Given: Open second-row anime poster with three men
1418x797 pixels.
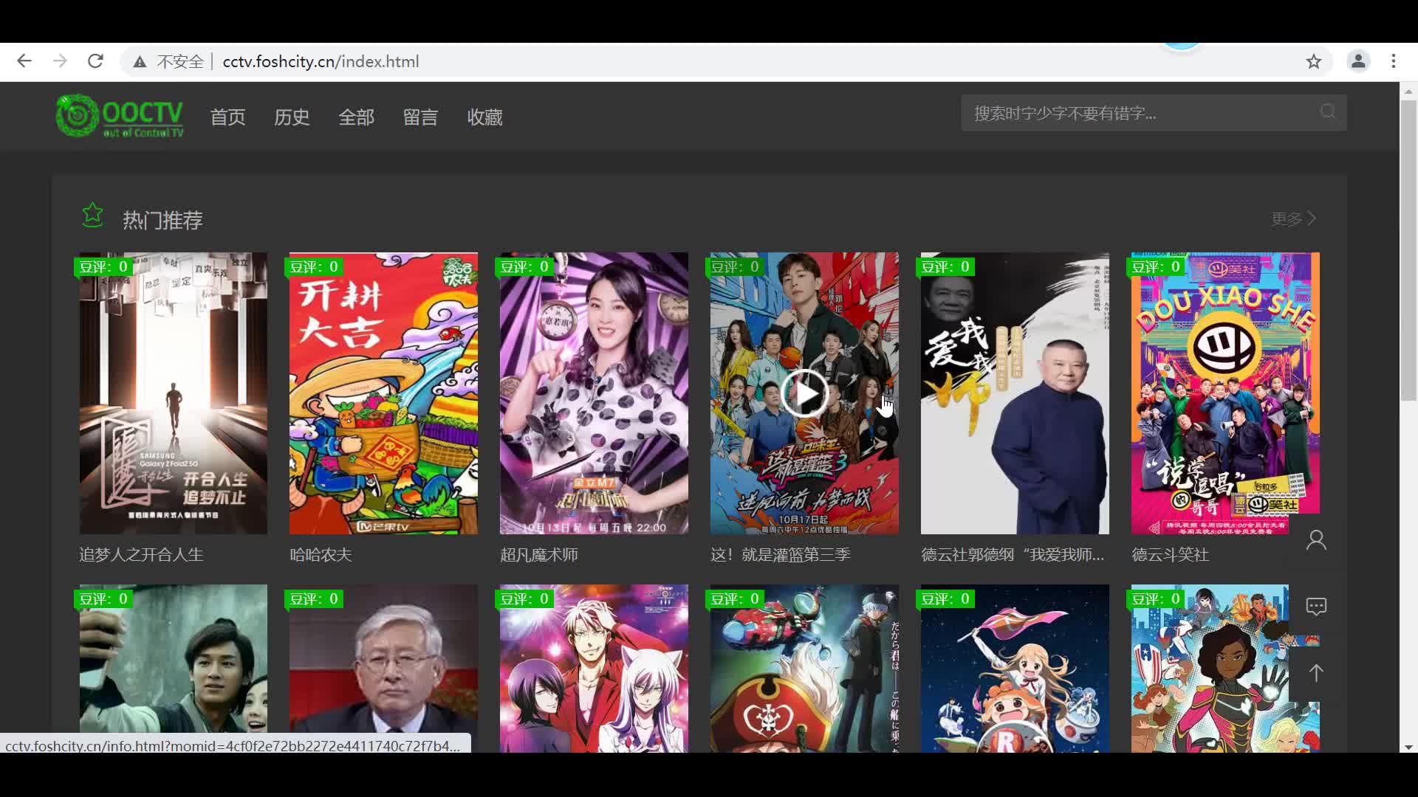Looking at the screenshot, I should [594, 669].
